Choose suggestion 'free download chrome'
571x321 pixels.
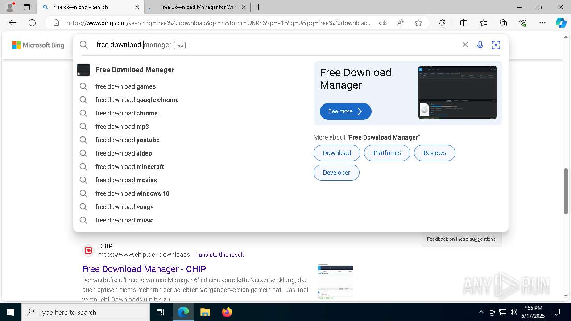point(126,113)
